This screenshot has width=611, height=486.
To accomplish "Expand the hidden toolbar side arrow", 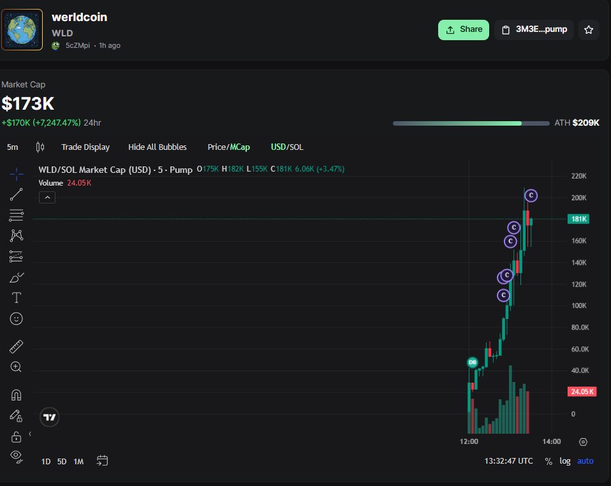I will click(x=30, y=434).
